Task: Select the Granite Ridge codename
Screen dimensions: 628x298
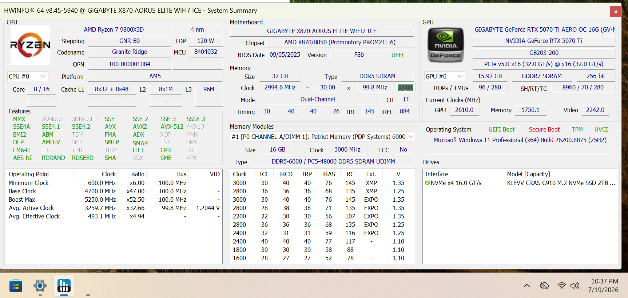Action: (130, 52)
